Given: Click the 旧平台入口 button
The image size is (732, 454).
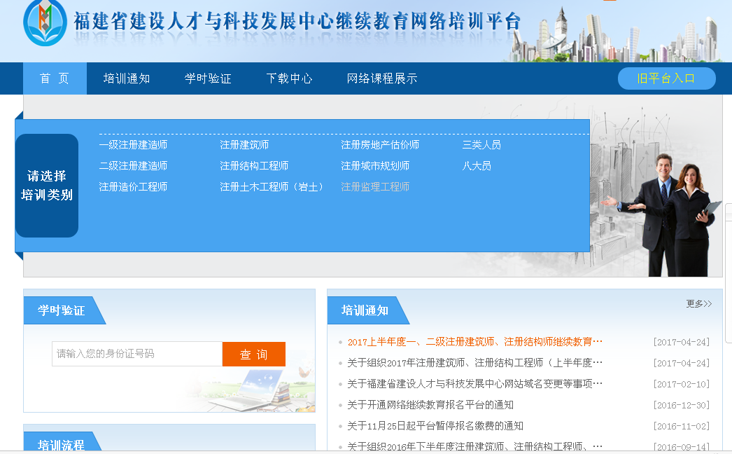Looking at the screenshot, I should coord(666,78).
